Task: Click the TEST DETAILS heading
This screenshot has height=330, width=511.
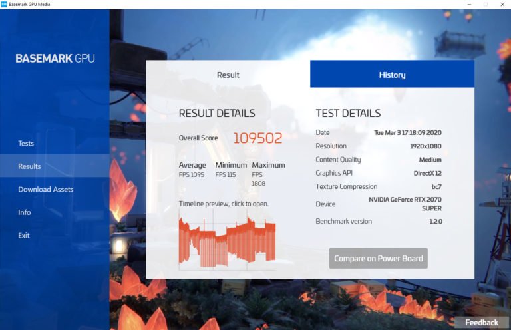Action: [348, 113]
